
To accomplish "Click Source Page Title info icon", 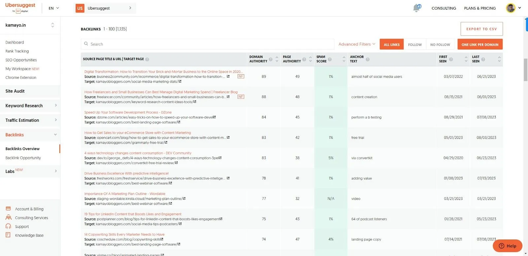I will [x=147, y=59].
